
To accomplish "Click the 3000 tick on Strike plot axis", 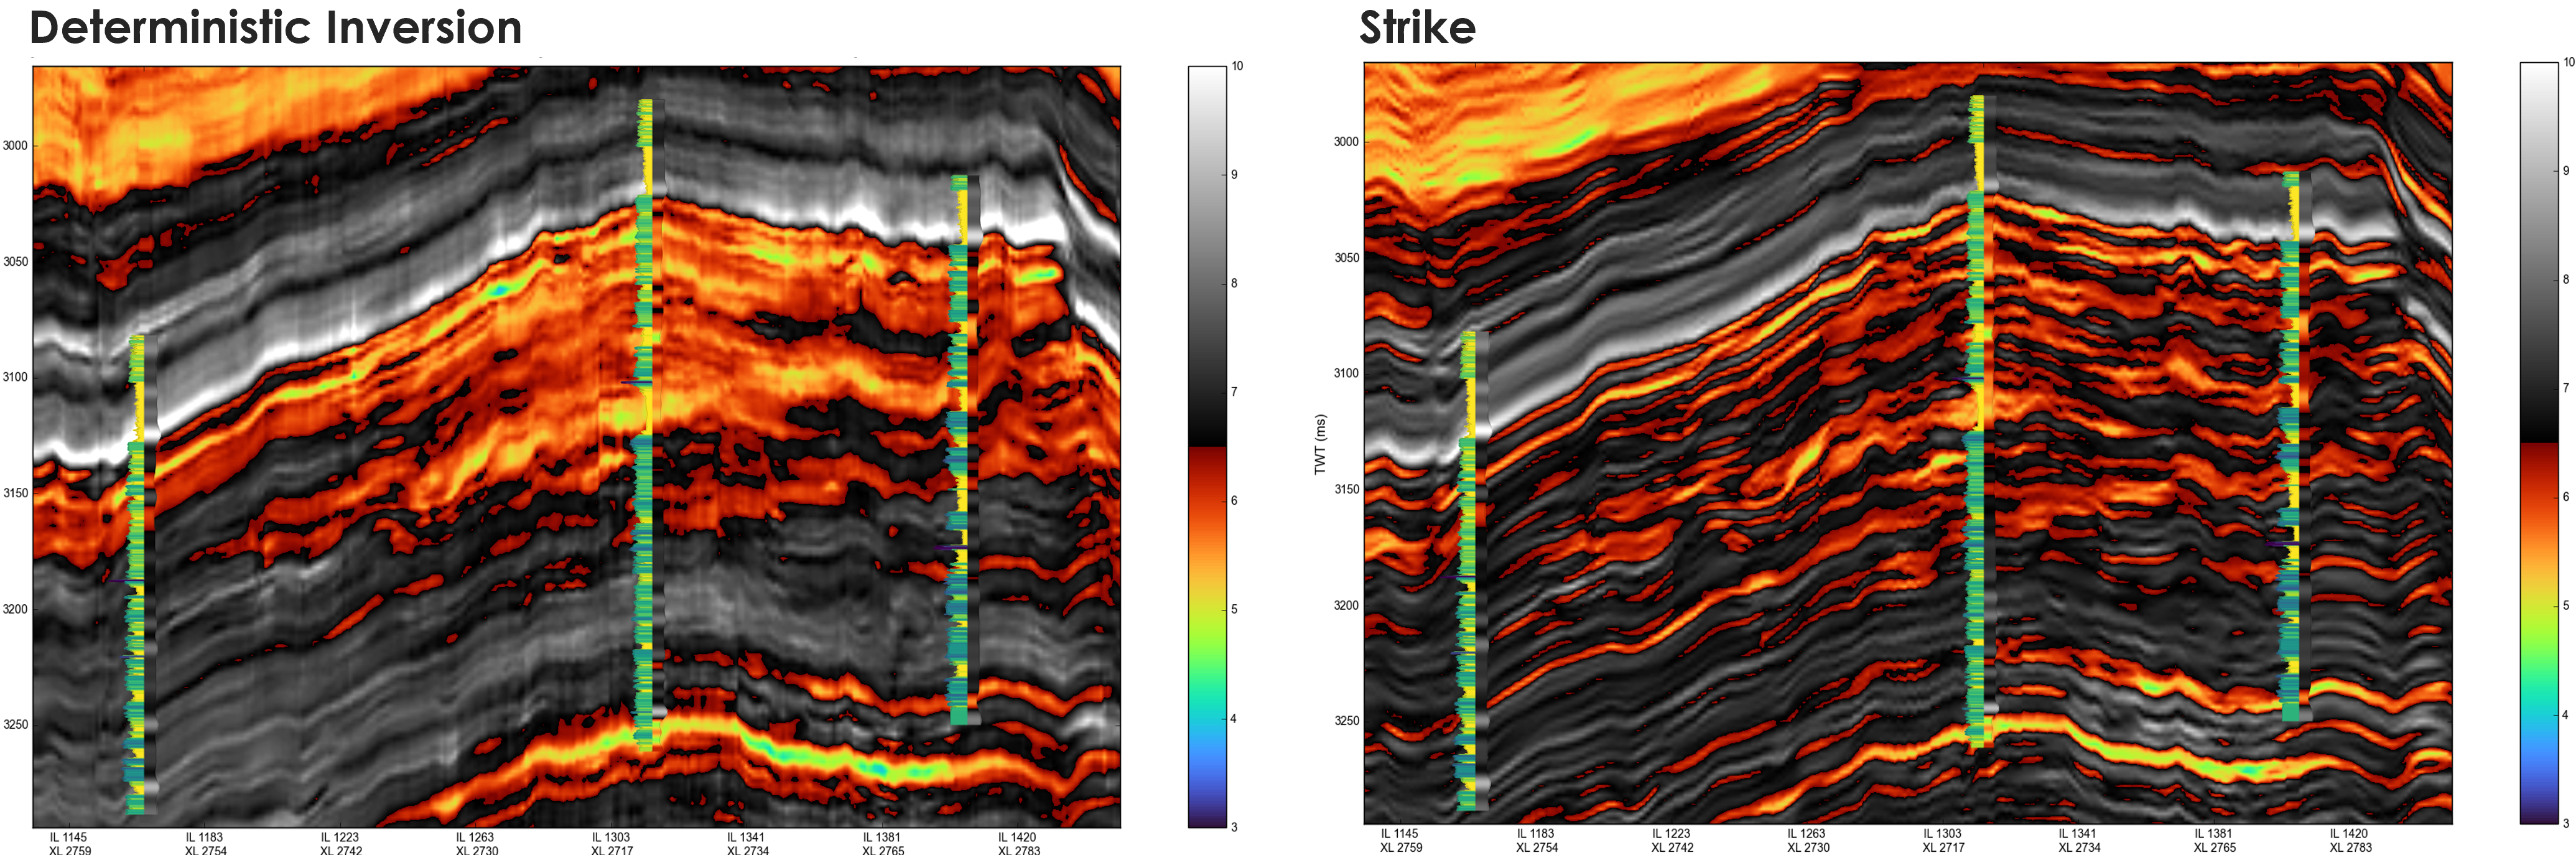I will click(x=1346, y=142).
